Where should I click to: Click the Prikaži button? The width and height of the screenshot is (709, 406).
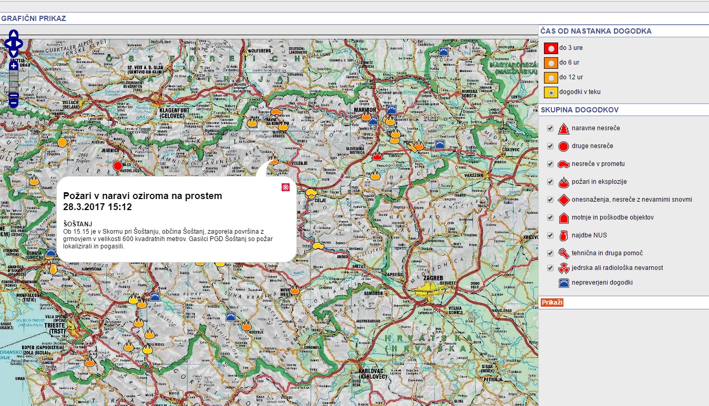(552, 303)
